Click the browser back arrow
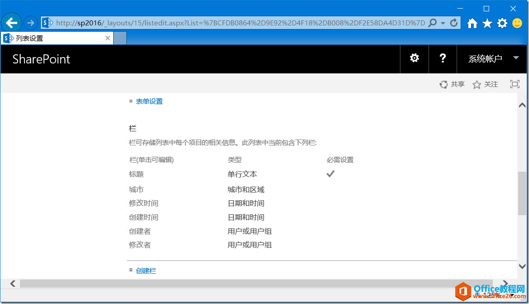This screenshot has height=304, width=529. pyautogui.click(x=11, y=22)
